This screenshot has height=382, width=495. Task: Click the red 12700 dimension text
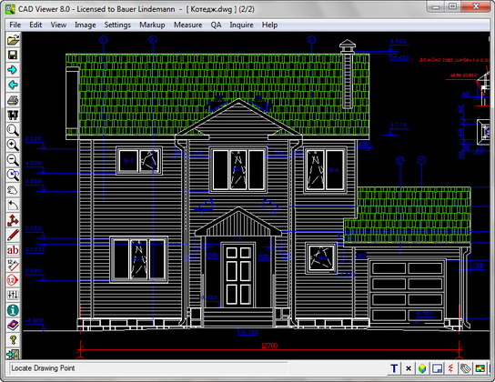click(x=269, y=346)
